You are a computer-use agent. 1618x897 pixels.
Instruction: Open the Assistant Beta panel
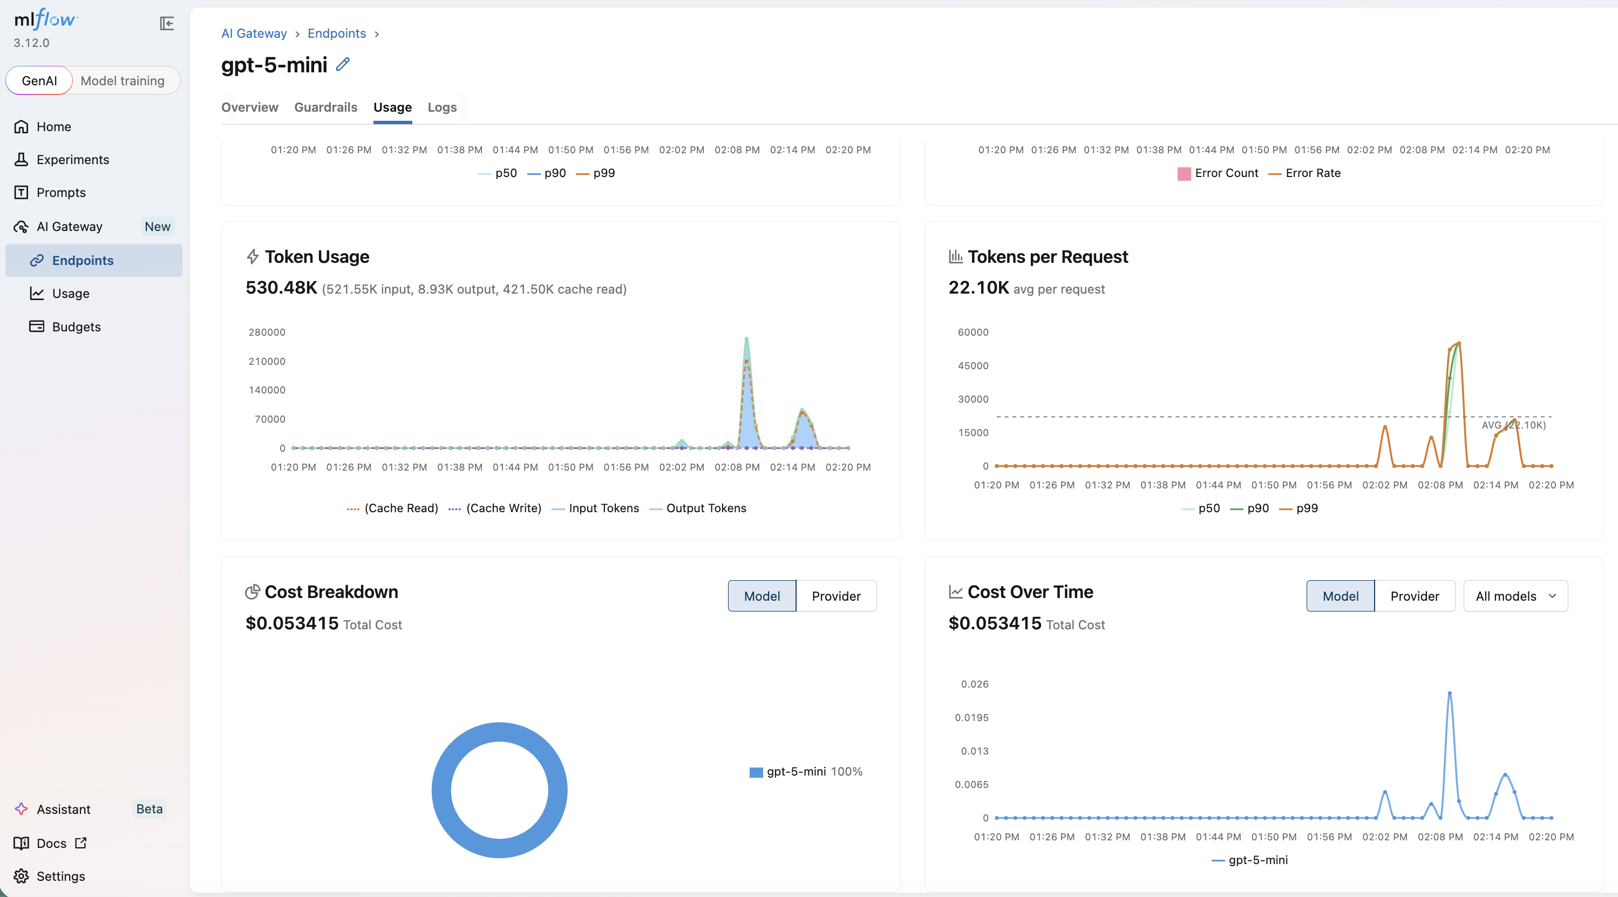point(93,809)
